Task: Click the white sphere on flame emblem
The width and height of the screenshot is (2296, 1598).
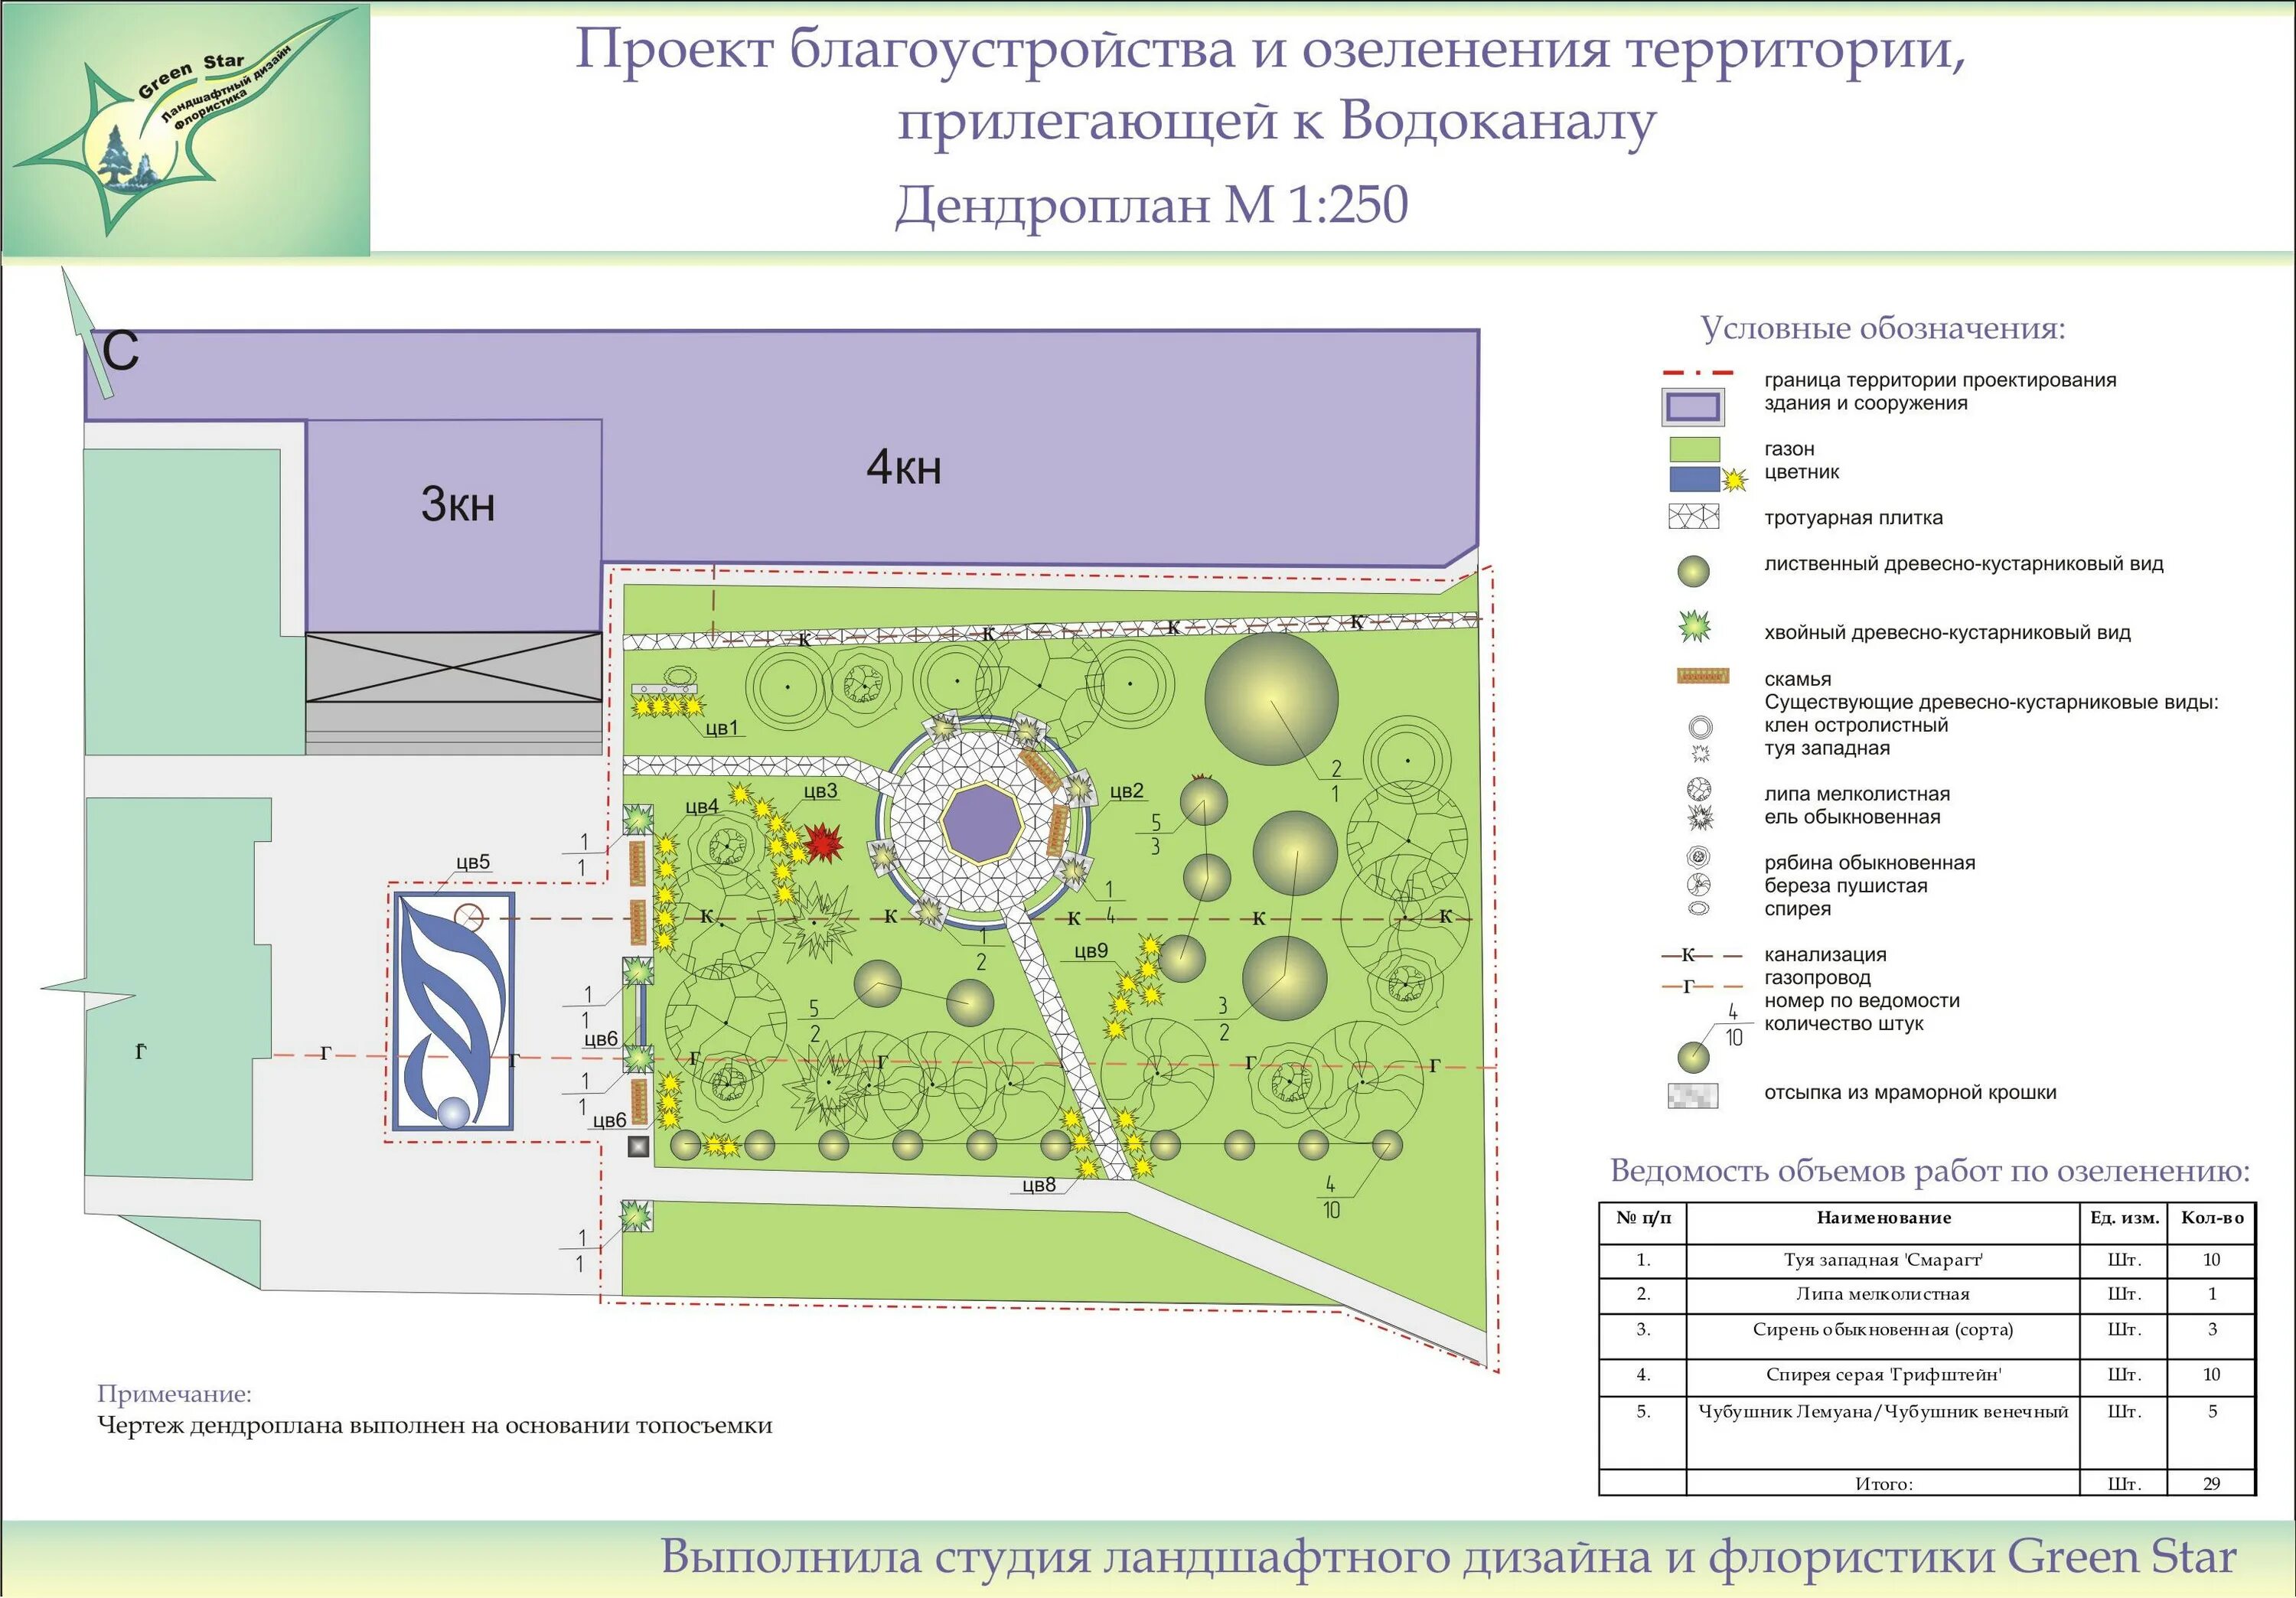Action: [454, 1112]
